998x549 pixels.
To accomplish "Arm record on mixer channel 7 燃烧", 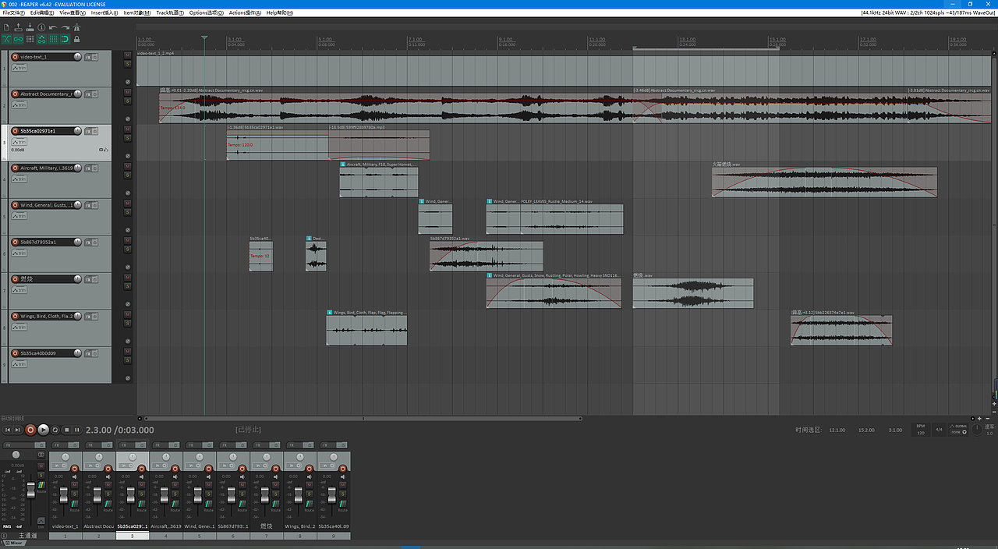I will (x=275, y=469).
